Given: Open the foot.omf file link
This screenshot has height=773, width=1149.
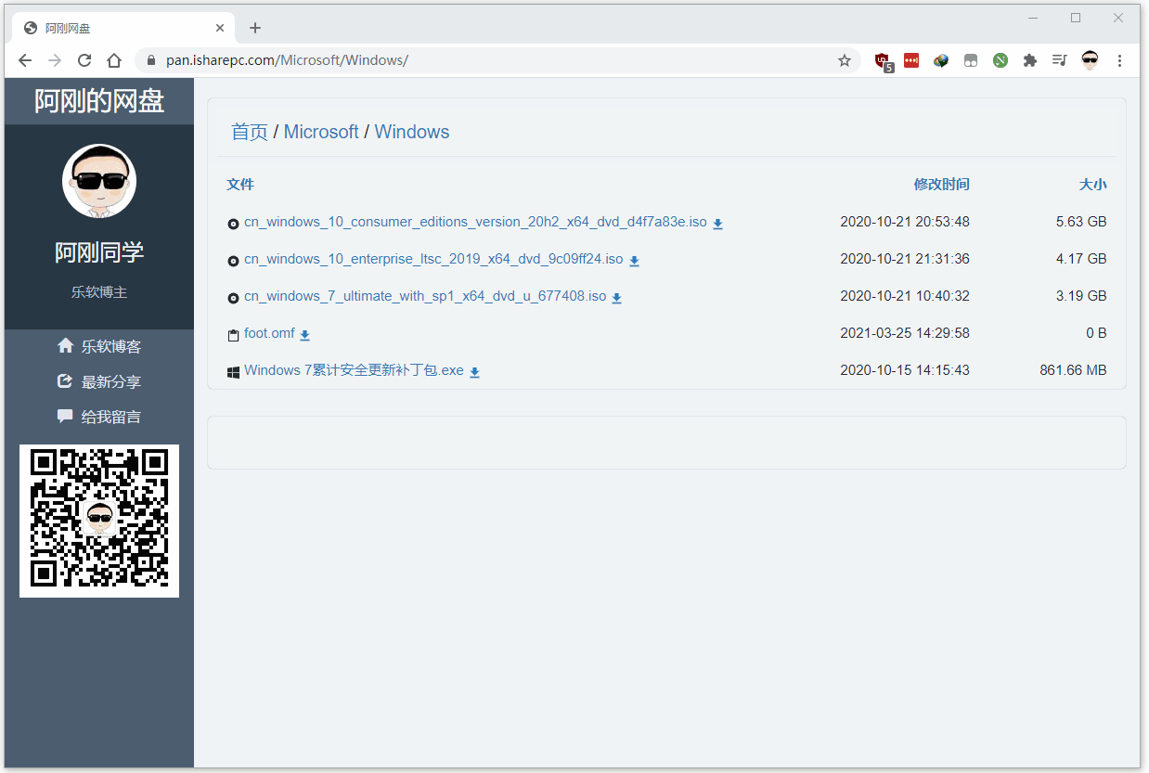Looking at the screenshot, I should tap(269, 333).
